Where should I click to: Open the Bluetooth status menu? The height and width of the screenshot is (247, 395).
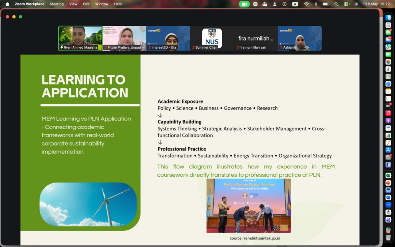click(x=316, y=4)
